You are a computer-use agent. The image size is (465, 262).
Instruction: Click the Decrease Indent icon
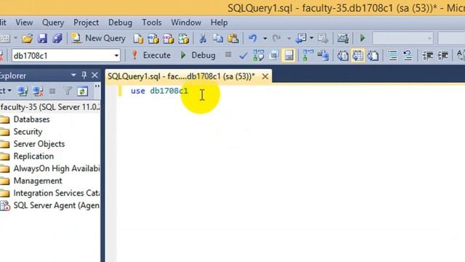[427, 55]
